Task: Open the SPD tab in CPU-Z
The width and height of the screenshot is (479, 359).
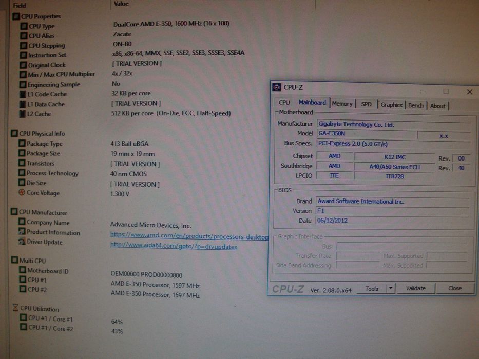Action: tap(366, 104)
